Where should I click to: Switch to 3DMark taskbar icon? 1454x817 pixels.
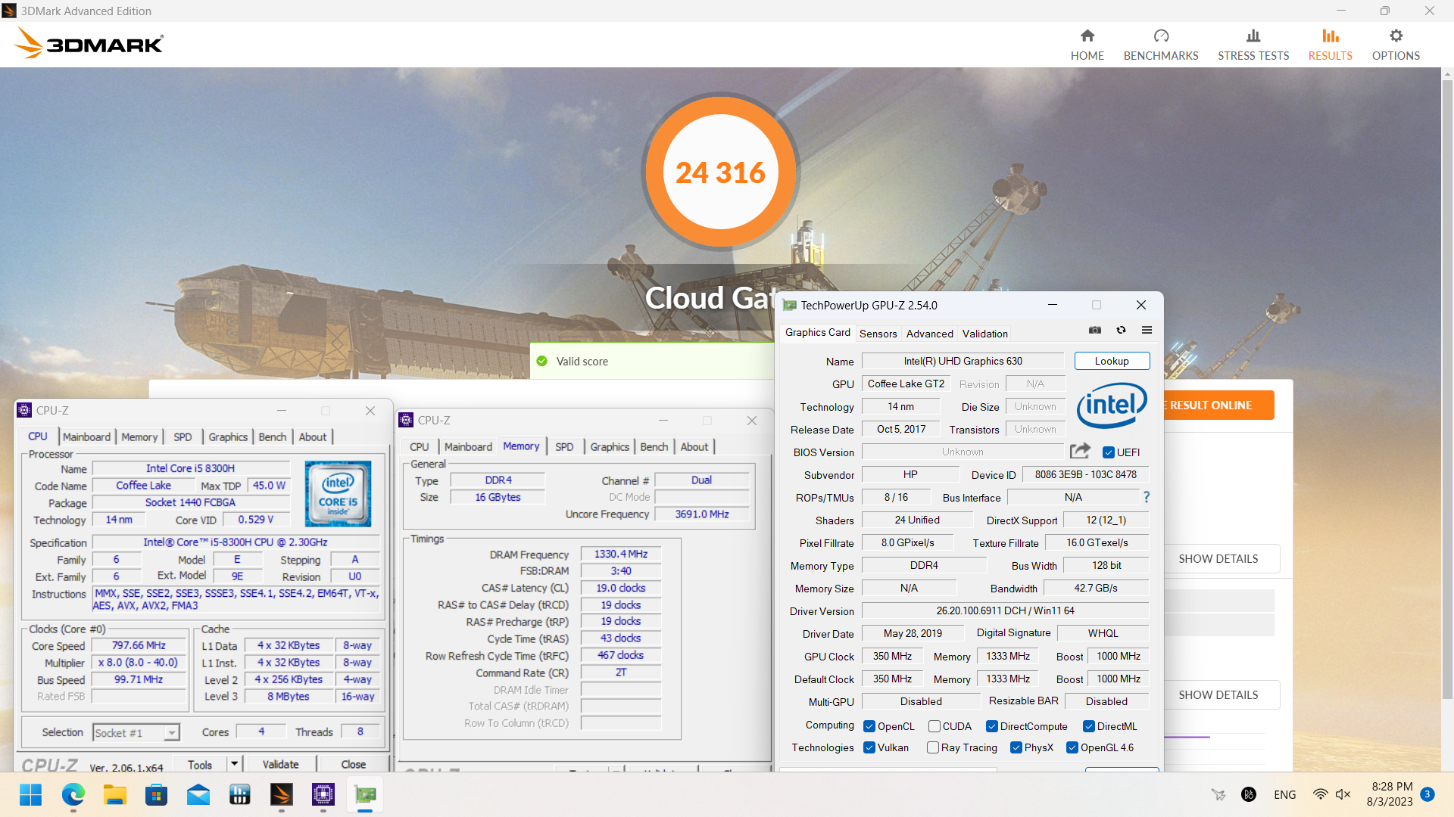coord(282,794)
